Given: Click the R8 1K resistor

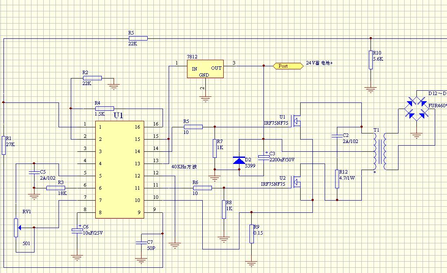Looking at the screenshot, I should point(224,209).
